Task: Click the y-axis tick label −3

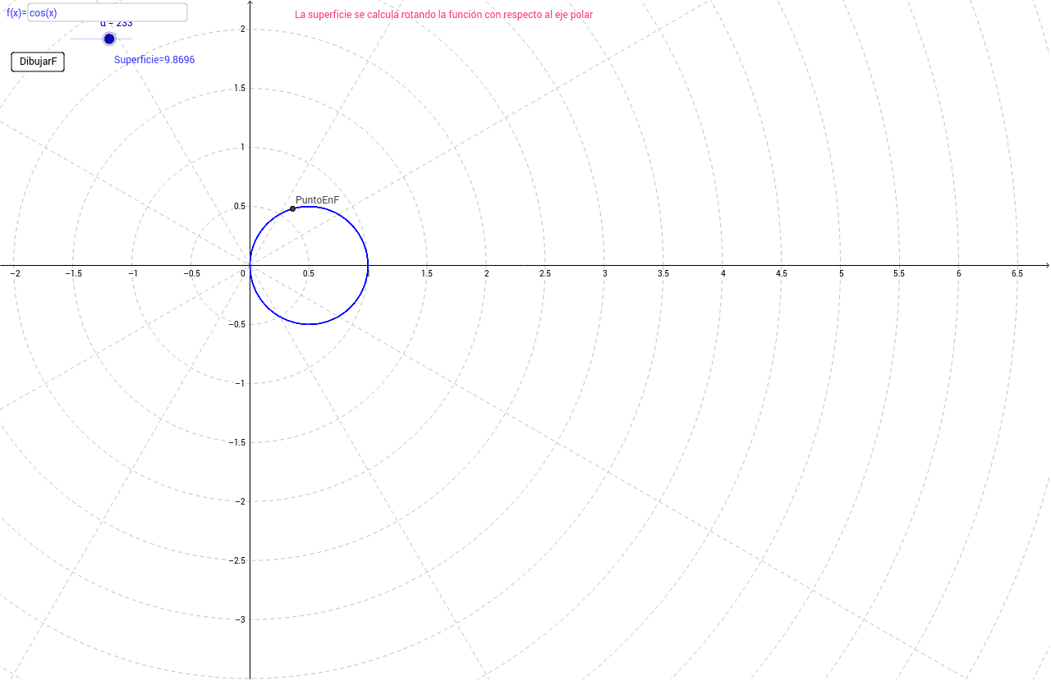Action: (239, 619)
